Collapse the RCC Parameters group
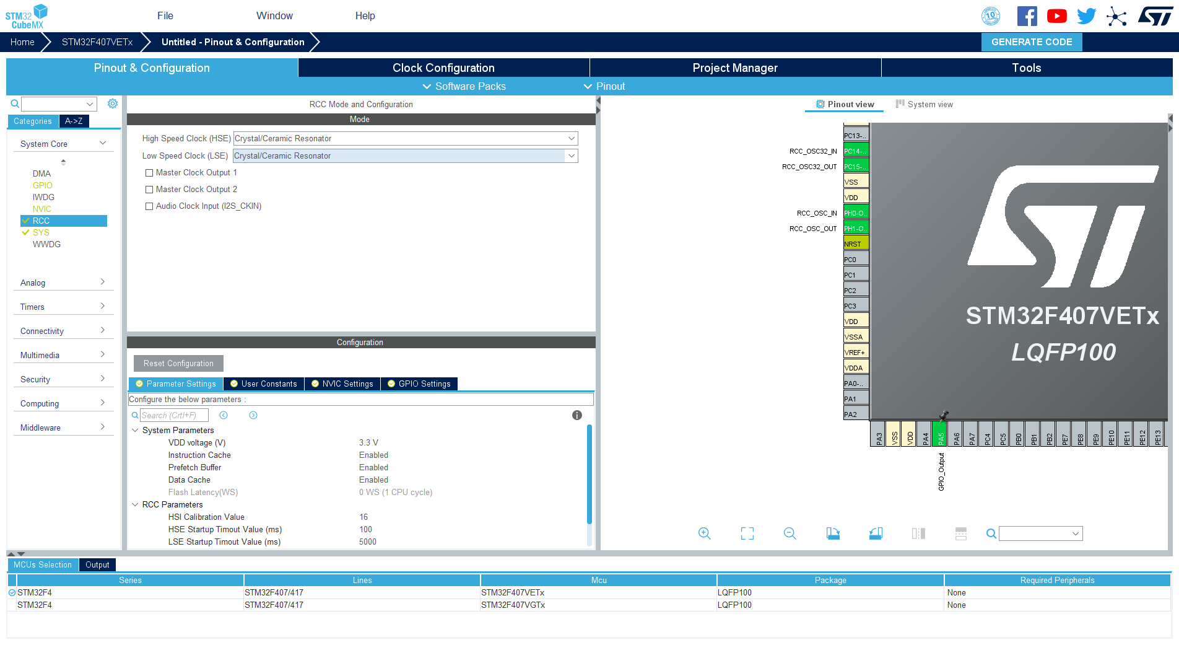The width and height of the screenshot is (1179, 645). 135,504
